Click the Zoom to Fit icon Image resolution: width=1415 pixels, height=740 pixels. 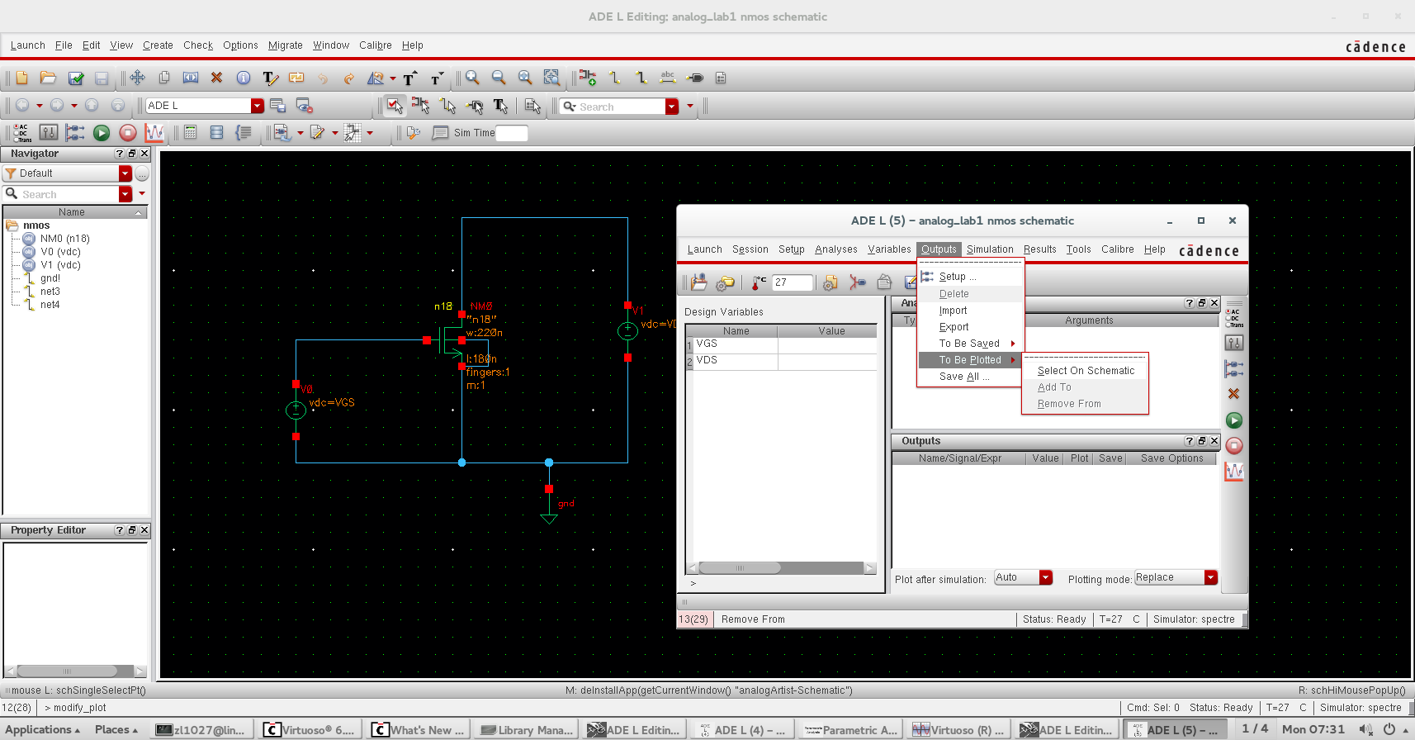(525, 78)
